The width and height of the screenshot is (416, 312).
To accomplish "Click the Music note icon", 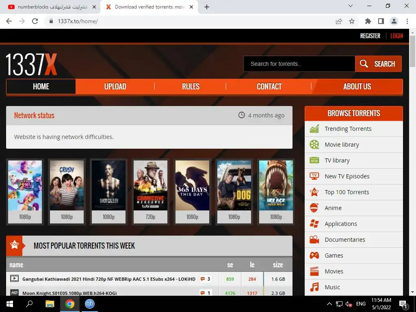I will coord(314,287).
